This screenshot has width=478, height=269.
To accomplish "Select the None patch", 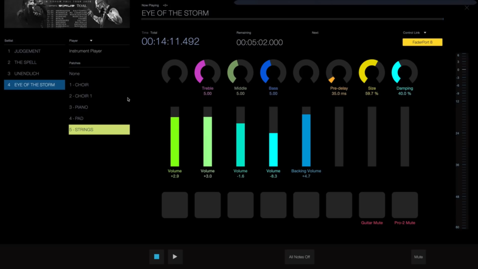I will pyautogui.click(x=99, y=74).
